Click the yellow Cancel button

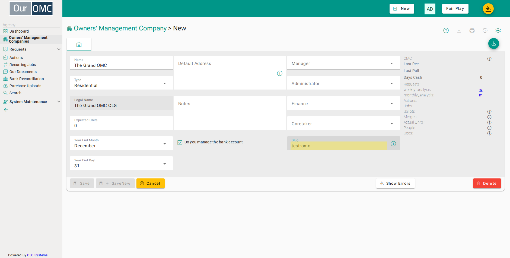pyautogui.click(x=151, y=183)
